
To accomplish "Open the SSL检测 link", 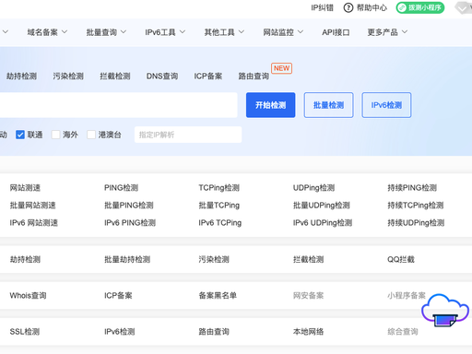I will click(25, 332).
